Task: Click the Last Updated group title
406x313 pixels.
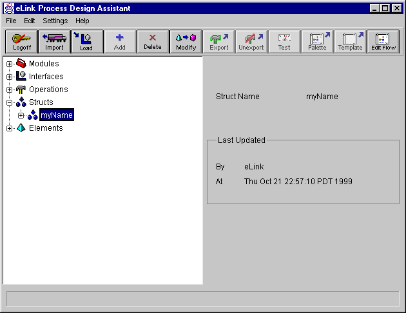Action: pyautogui.click(x=241, y=140)
